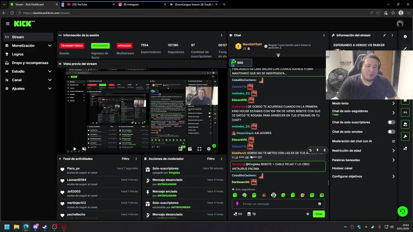The height and width of the screenshot is (232, 413).
Task: Open the user avatar menu
Action: [x=400, y=24]
